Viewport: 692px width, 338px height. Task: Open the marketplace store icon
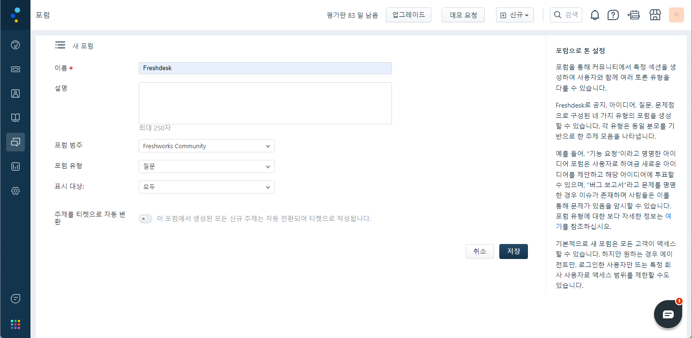coord(655,15)
